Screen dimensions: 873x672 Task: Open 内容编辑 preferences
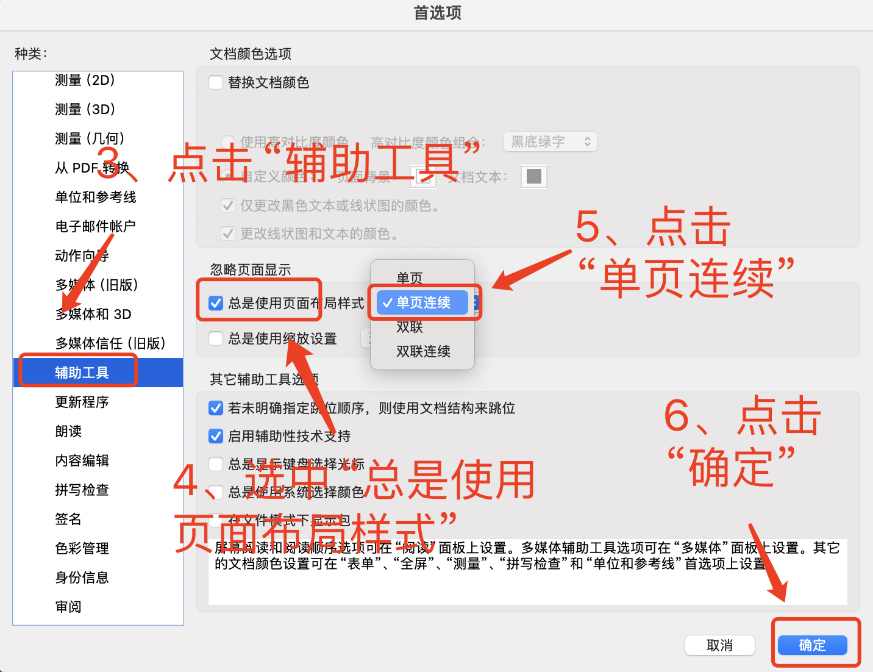pyautogui.click(x=98, y=460)
